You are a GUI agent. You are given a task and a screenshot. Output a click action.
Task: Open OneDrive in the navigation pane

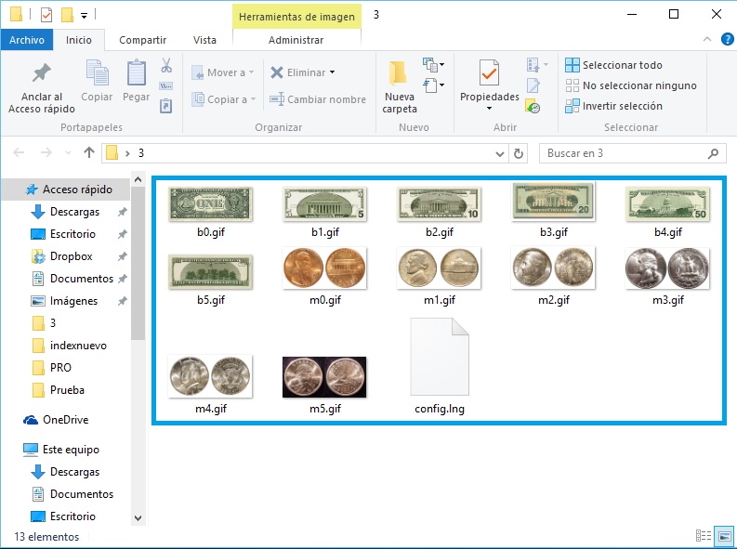65,420
